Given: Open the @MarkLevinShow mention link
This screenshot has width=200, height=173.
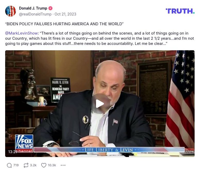Looking at the screenshot, I should [x=21, y=33].
